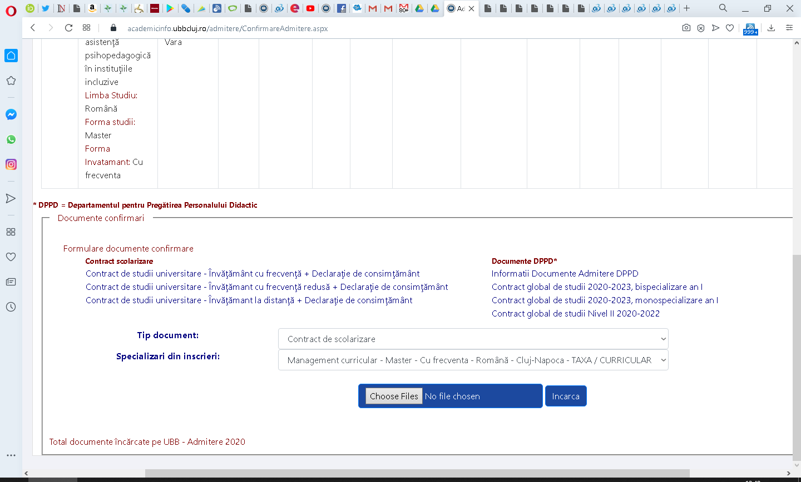
Task: Open start page grid icon beside reload
Action: 86,28
